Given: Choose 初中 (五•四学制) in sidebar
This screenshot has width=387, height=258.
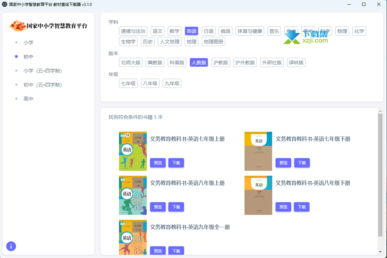Looking at the screenshot, I should [x=42, y=85].
